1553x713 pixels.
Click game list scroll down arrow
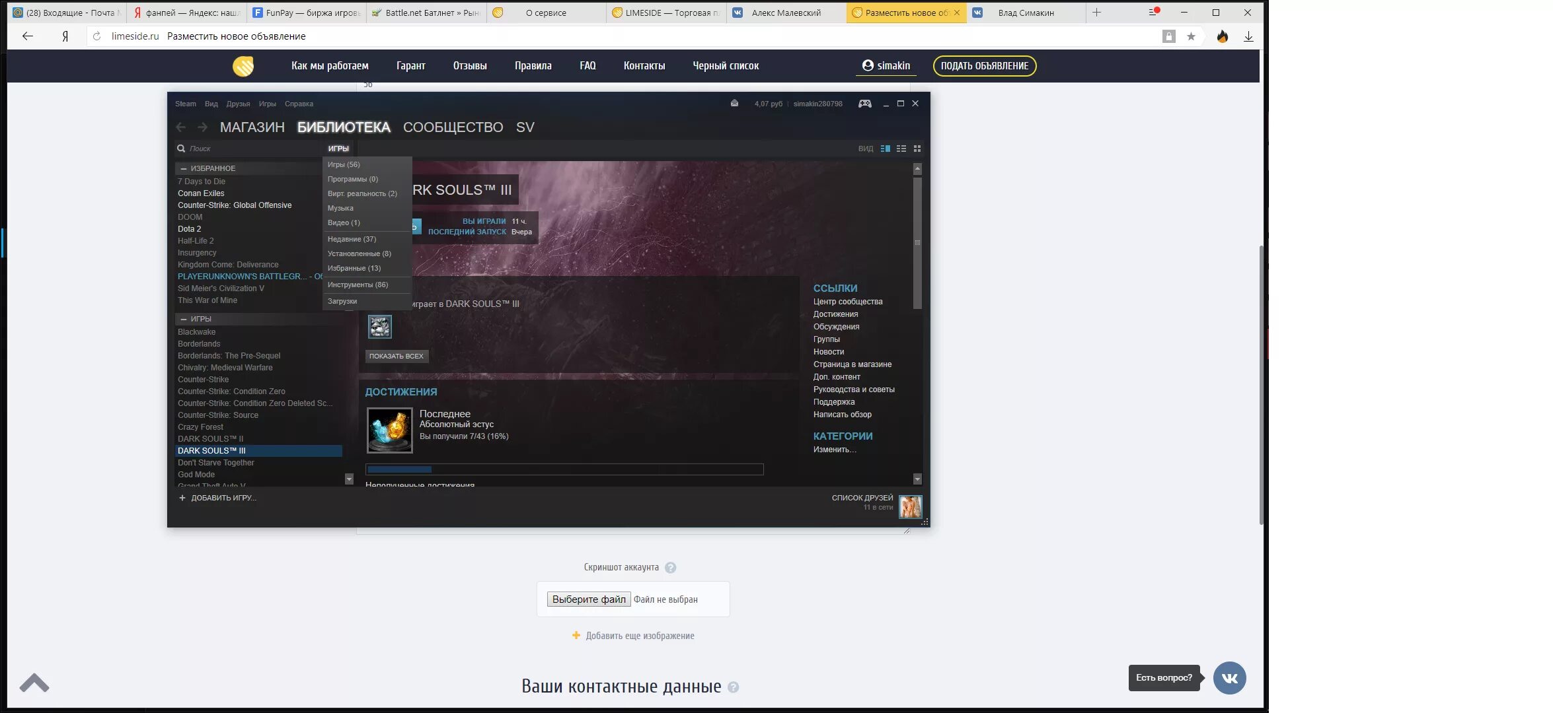pos(349,479)
